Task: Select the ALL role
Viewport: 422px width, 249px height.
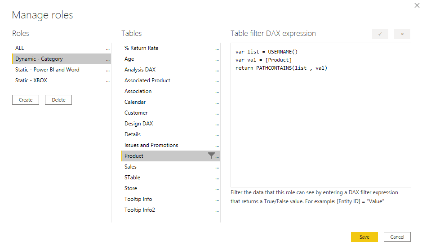Action: click(62, 48)
